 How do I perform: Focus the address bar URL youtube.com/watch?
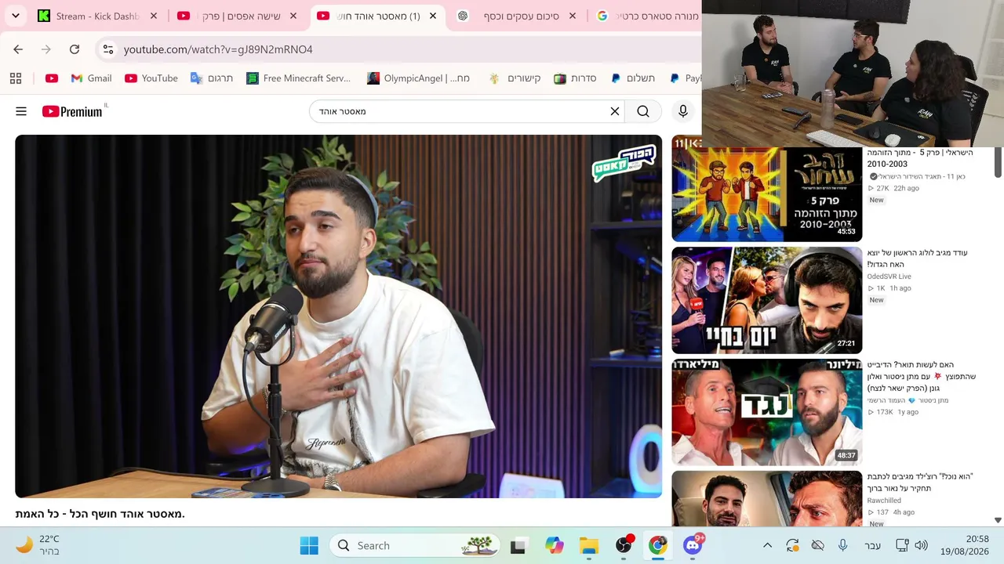pyautogui.click(x=218, y=49)
